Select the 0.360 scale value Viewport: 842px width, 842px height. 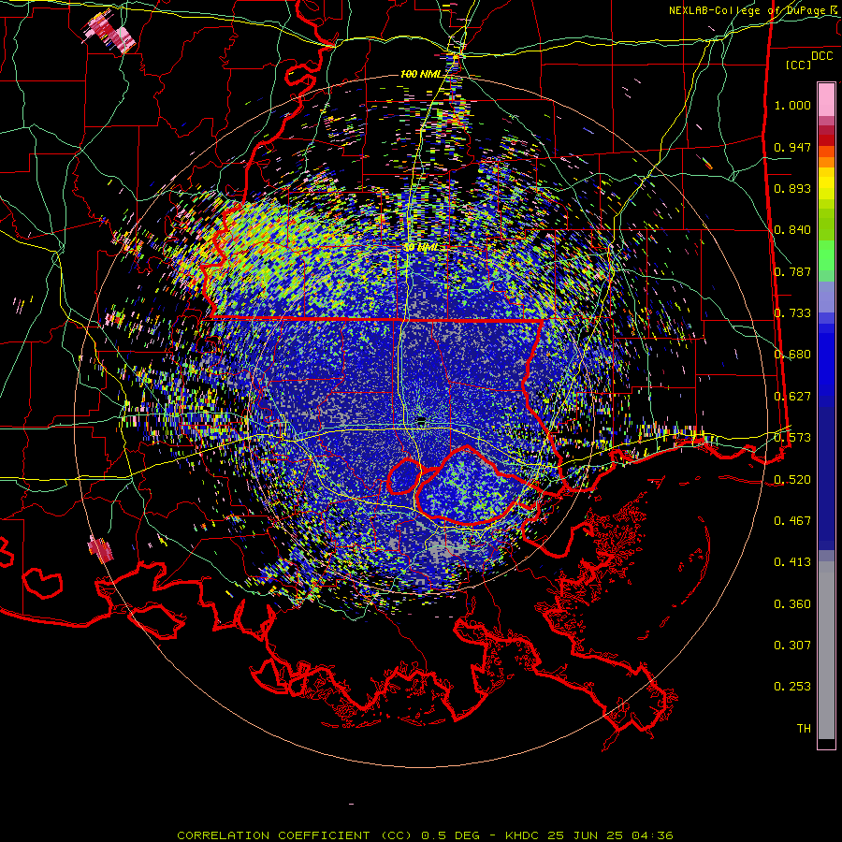(792, 604)
